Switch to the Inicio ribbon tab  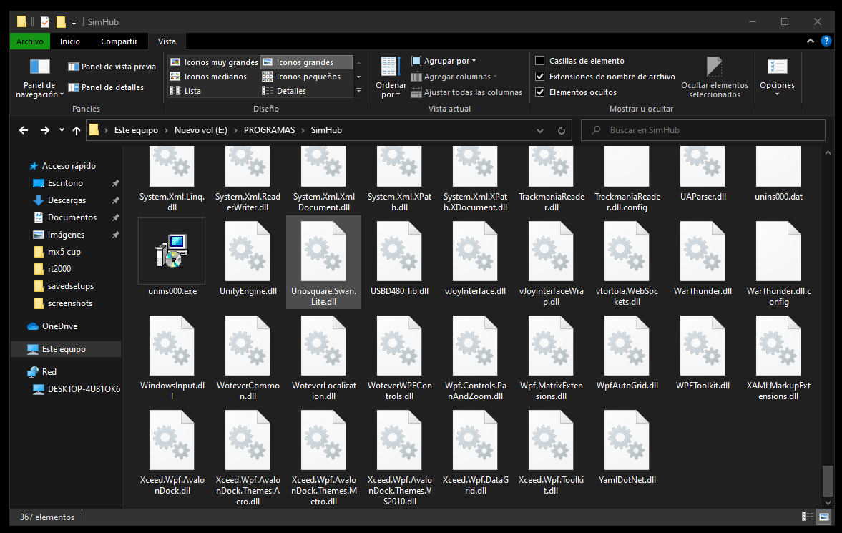[x=70, y=41]
